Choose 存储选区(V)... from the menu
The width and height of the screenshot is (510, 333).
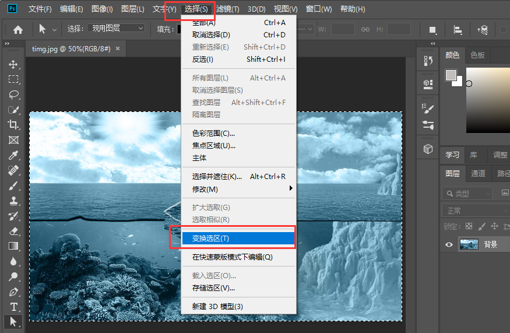239,288
